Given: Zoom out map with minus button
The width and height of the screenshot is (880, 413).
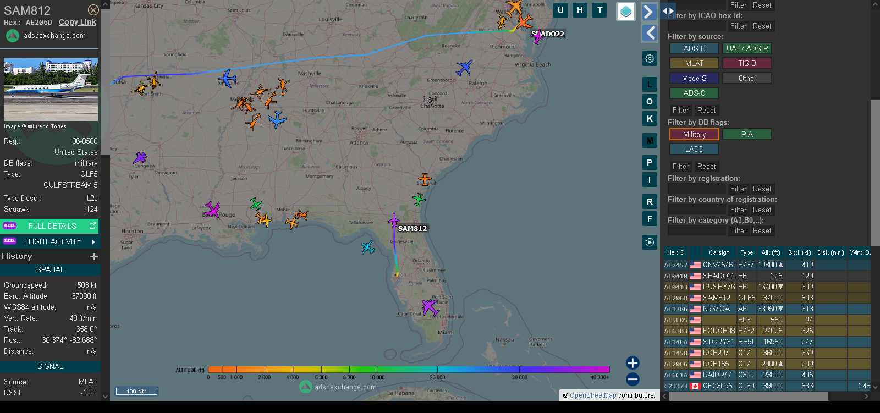Looking at the screenshot, I should [632, 379].
